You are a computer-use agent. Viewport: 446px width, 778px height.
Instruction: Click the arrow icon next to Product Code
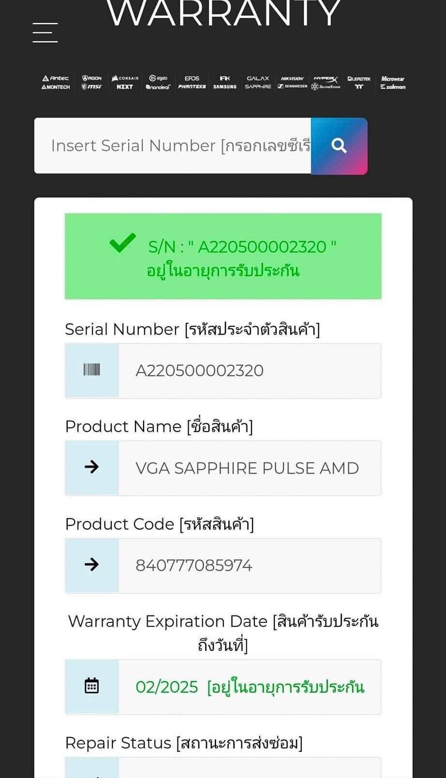click(91, 565)
